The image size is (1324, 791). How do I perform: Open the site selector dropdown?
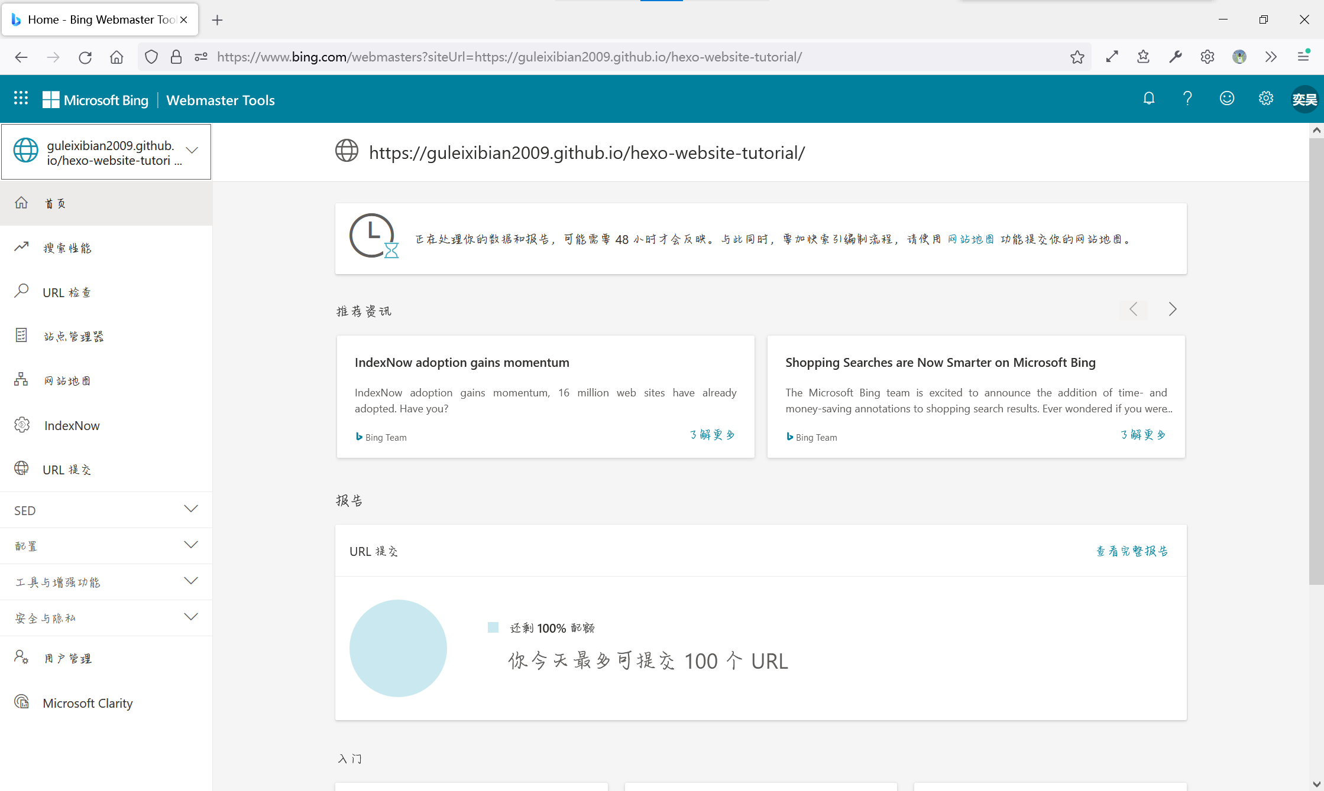(191, 150)
